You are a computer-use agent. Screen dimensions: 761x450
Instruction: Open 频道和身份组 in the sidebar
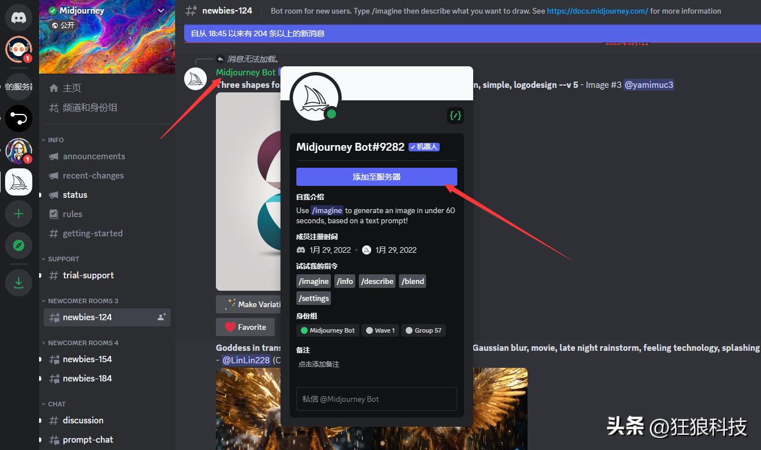click(x=107, y=107)
